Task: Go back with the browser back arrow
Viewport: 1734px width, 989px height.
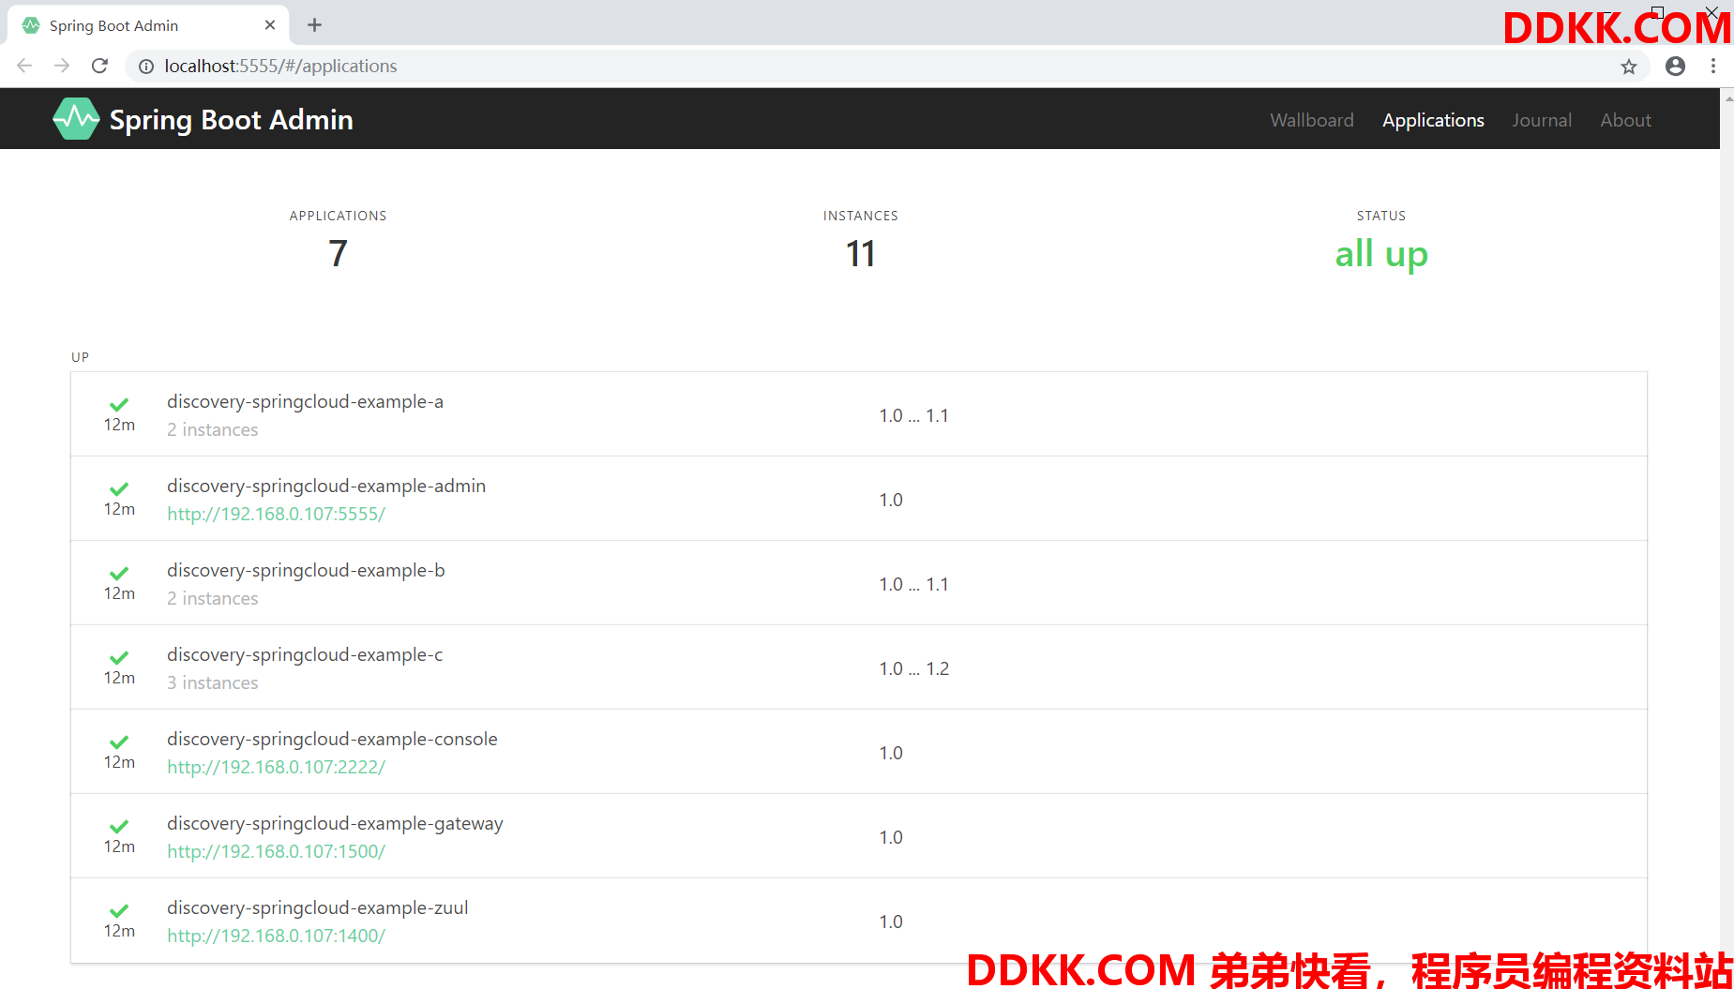Action: [24, 66]
